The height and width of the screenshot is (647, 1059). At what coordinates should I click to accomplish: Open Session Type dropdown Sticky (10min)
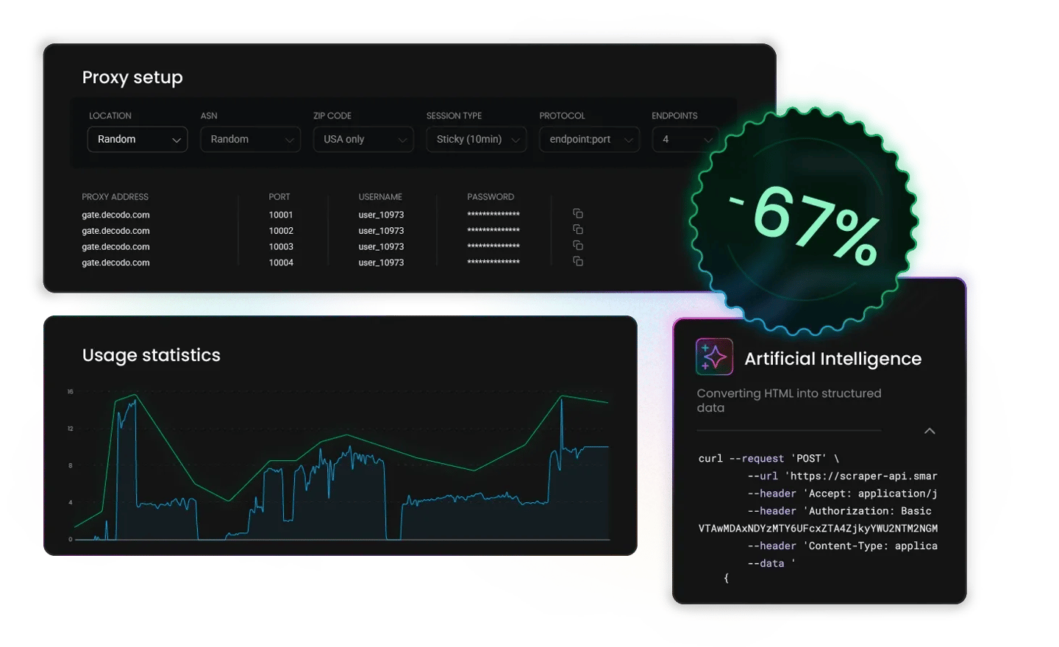(476, 140)
